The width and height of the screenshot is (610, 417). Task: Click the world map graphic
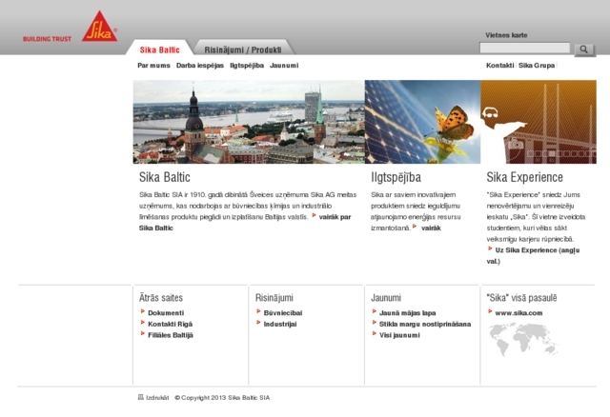[522, 340]
